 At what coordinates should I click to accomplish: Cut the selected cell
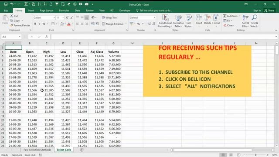tap(14, 16)
